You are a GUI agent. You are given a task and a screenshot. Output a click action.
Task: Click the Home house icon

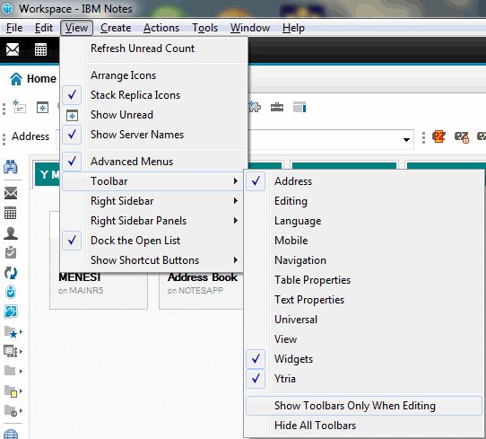(16, 79)
